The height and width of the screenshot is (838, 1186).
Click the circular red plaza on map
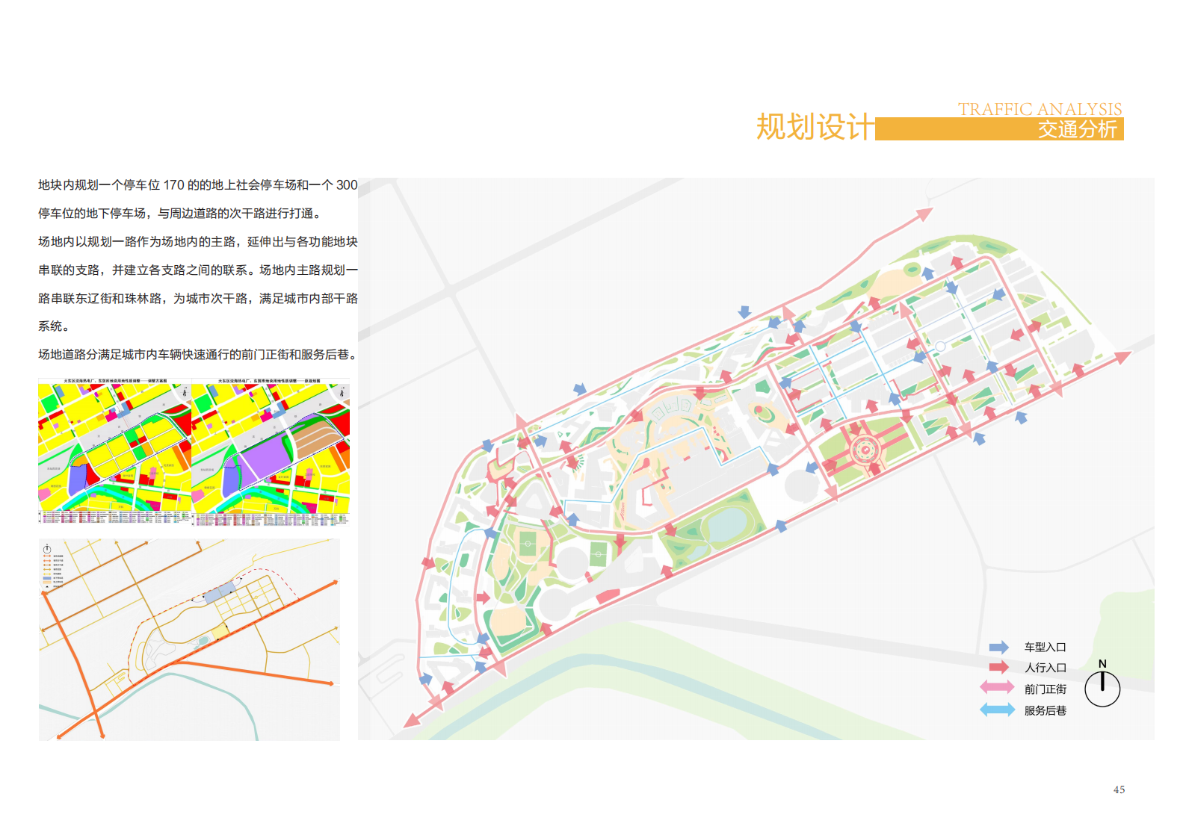[x=865, y=450]
